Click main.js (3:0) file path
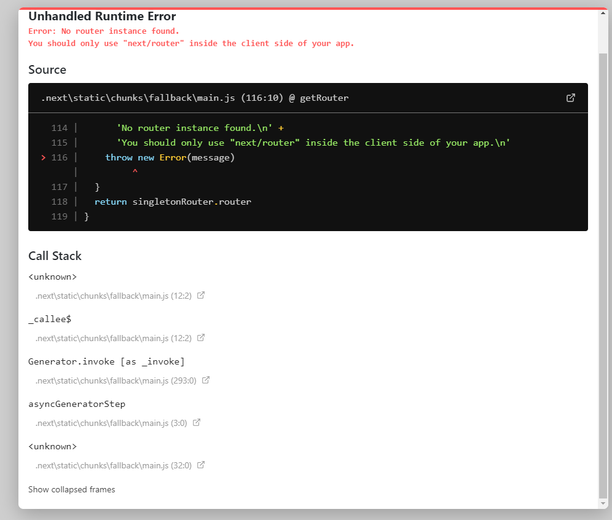612x520 pixels. pos(111,423)
